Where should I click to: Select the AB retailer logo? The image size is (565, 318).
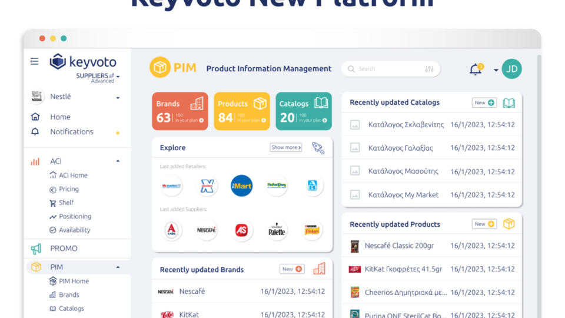313,185
